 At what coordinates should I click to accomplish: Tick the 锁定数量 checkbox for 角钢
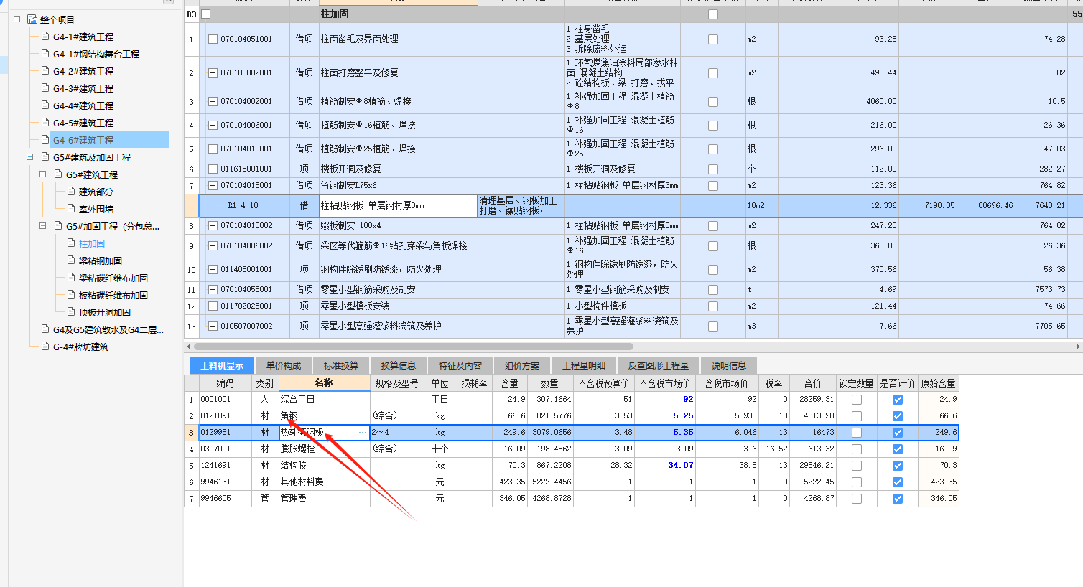point(857,416)
